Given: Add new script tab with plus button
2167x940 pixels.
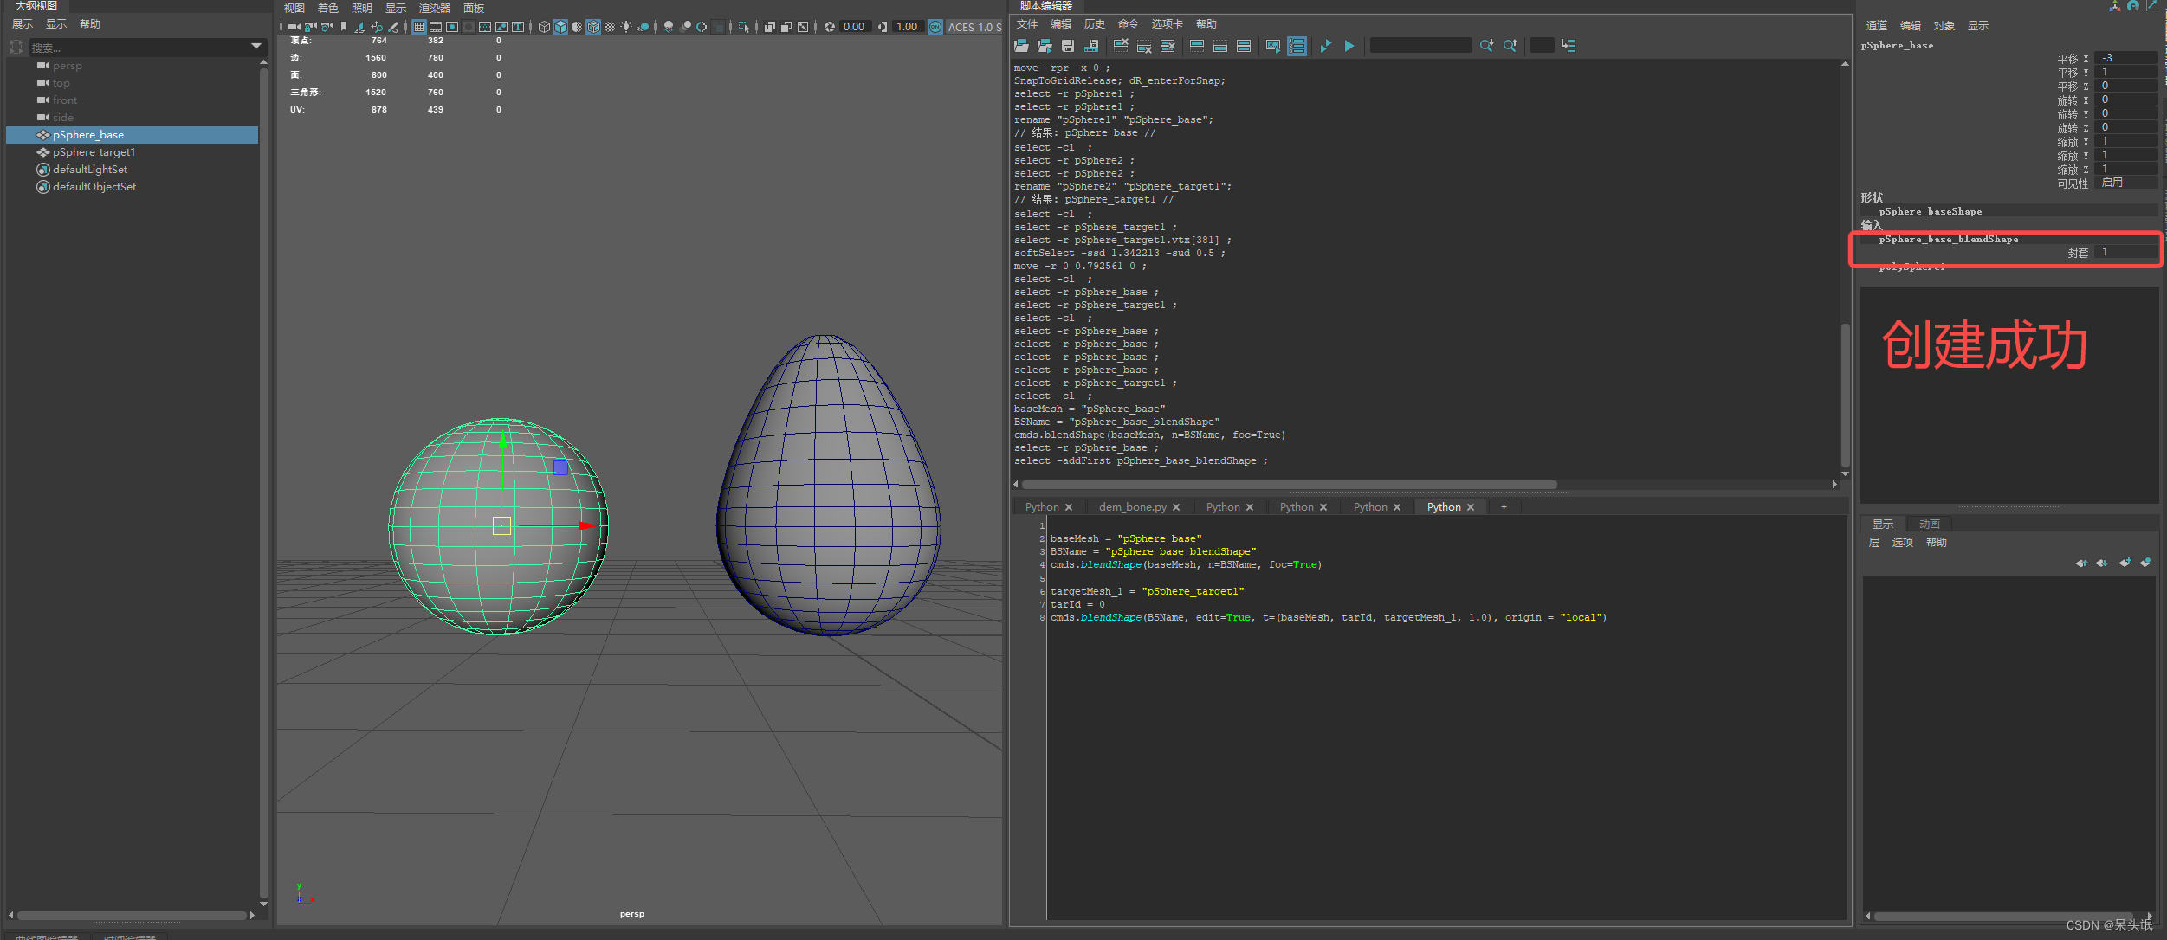Looking at the screenshot, I should [1504, 507].
